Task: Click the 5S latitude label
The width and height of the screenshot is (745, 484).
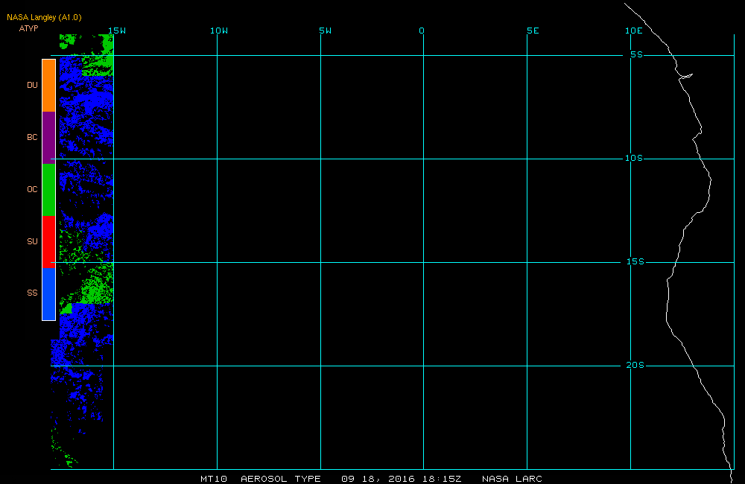Action: coord(637,54)
